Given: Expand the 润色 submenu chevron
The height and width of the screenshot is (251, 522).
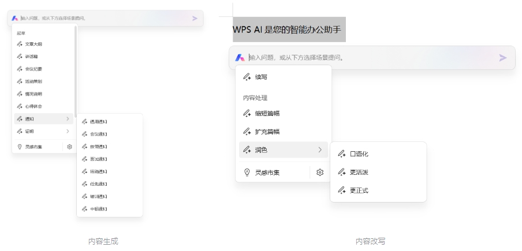Looking at the screenshot, I should [x=320, y=150].
